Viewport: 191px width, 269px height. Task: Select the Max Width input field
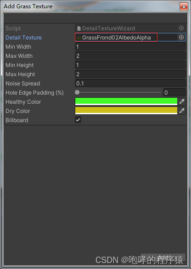pos(130,56)
